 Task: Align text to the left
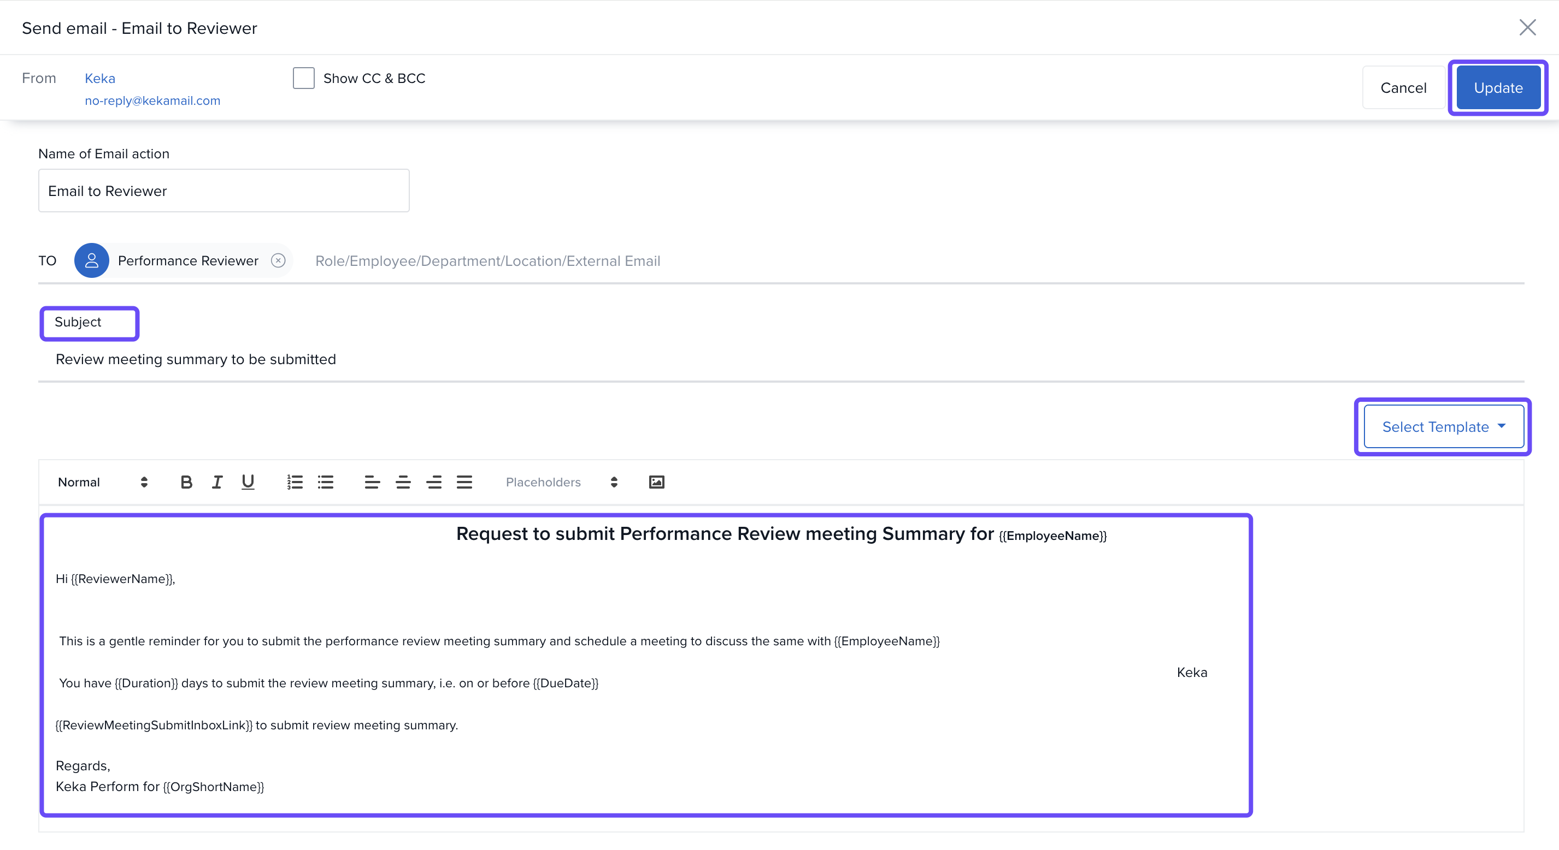tap(372, 482)
